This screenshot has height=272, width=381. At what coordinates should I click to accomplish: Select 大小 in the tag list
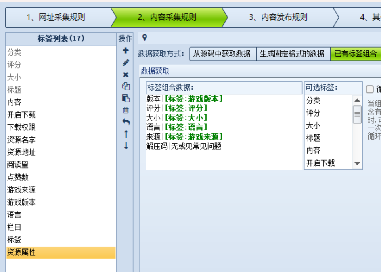coord(61,77)
